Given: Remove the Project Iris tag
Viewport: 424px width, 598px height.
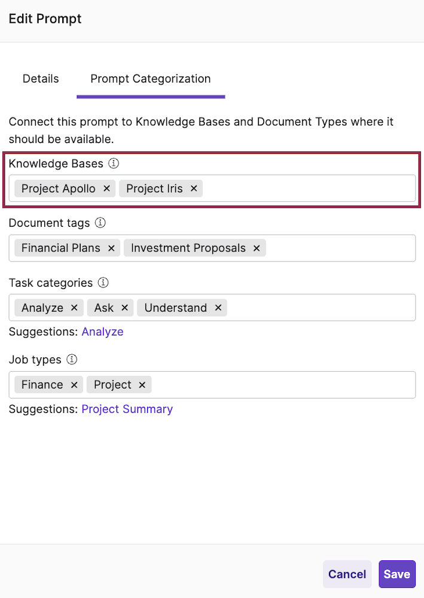Looking at the screenshot, I should (x=194, y=189).
